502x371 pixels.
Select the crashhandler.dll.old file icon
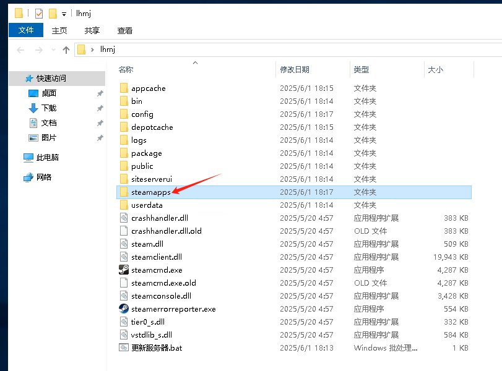click(124, 231)
